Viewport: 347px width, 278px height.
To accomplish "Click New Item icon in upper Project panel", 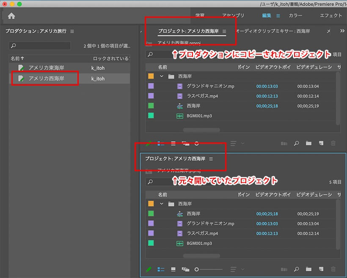I will (x=321, y=143).
